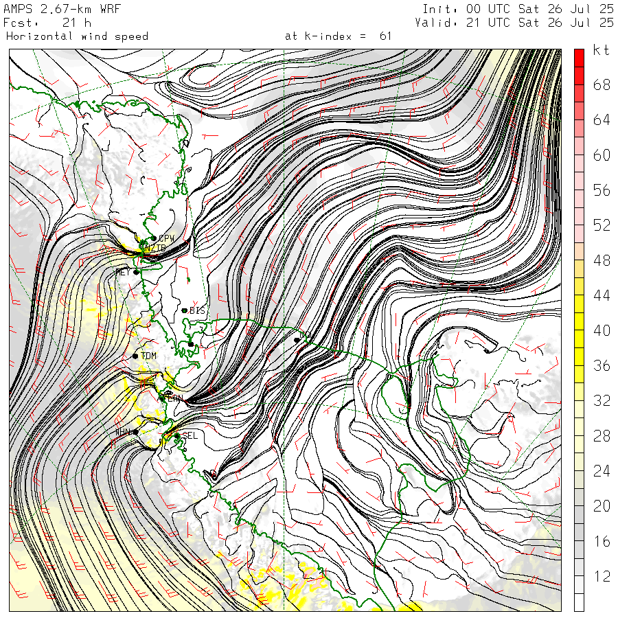Click the 20 value on the color scale
The image size is (618, 618).
click(x=602, y=506)
